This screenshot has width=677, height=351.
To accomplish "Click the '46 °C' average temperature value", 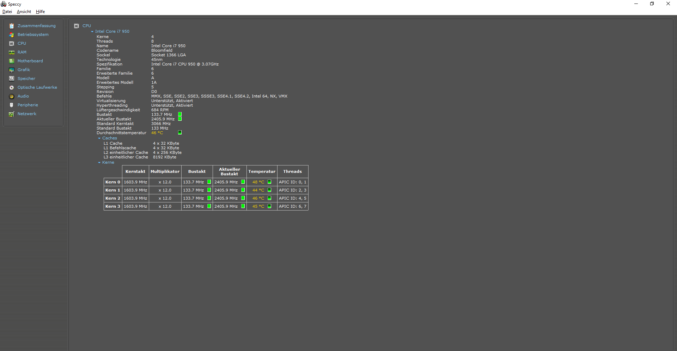I will point(157,133).
